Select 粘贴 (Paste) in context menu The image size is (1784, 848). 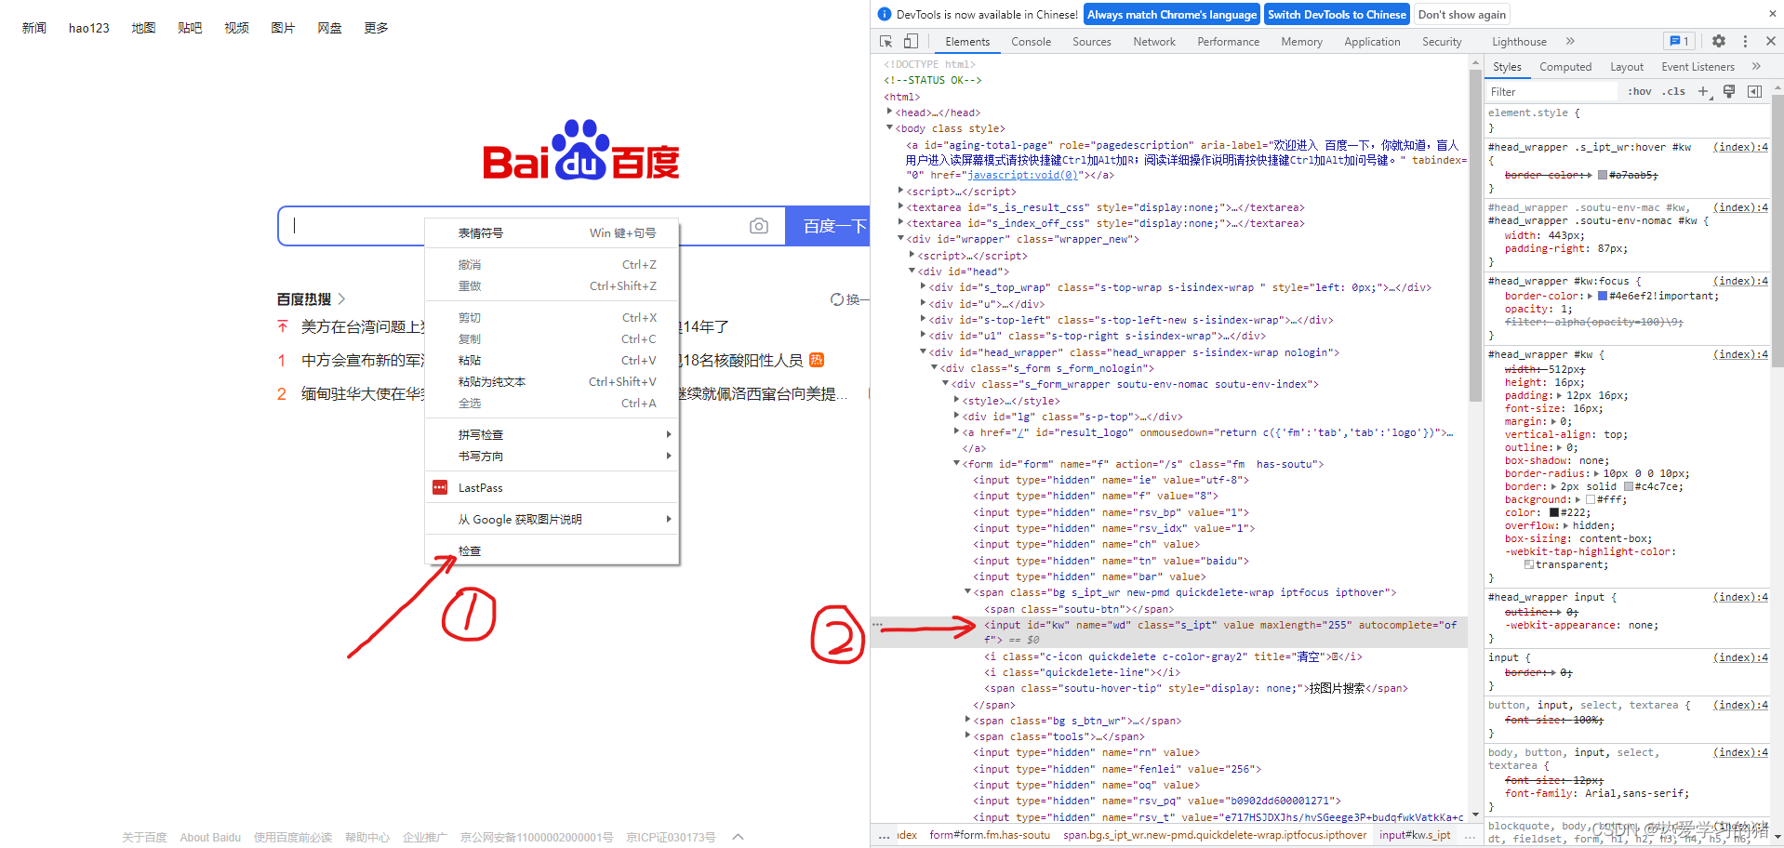[553, 361]
